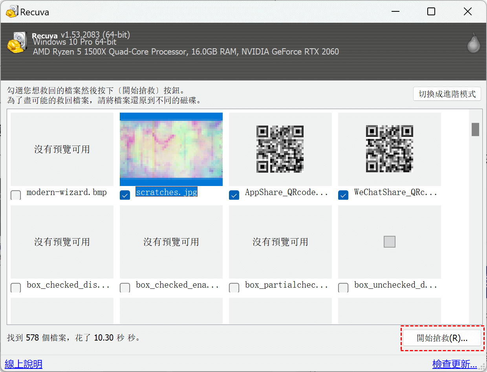The height and width of the screenshot is (372, 487).
Task: Click the box_checked_dis... file name
Action: click(x=68, y=285)
